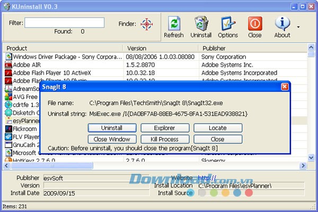Select publisher cell Sony Corporation
This screenshot has width=318, height=212.
[224, 57]
